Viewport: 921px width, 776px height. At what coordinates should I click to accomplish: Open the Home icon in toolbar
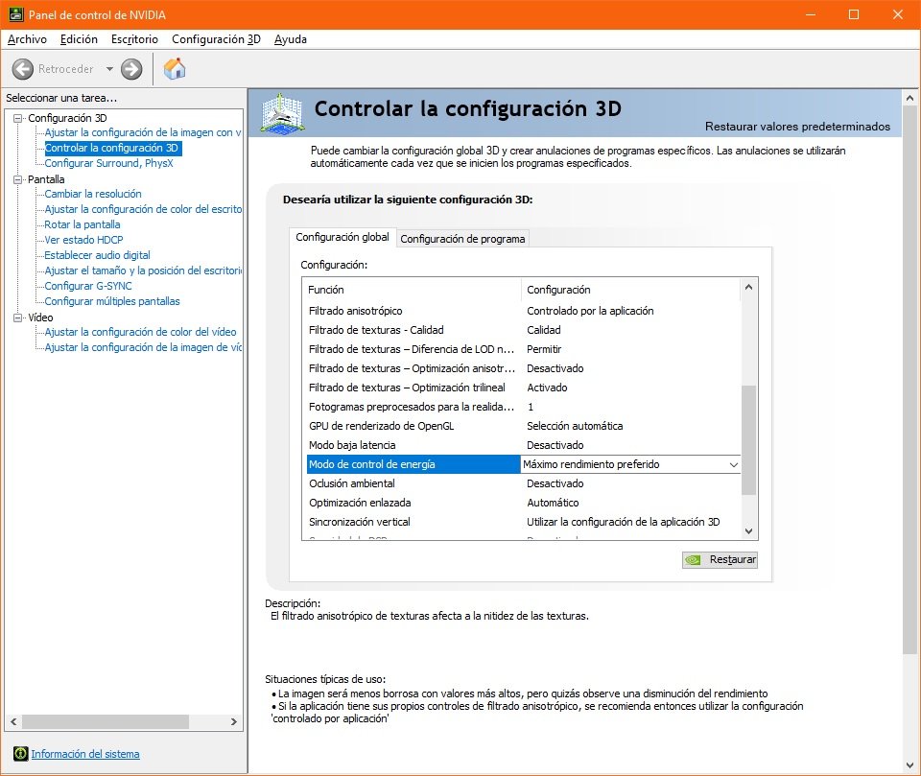coord(175,69)
